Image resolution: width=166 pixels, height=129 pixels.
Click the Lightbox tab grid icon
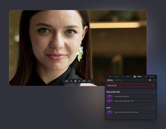tap(146, 76)
